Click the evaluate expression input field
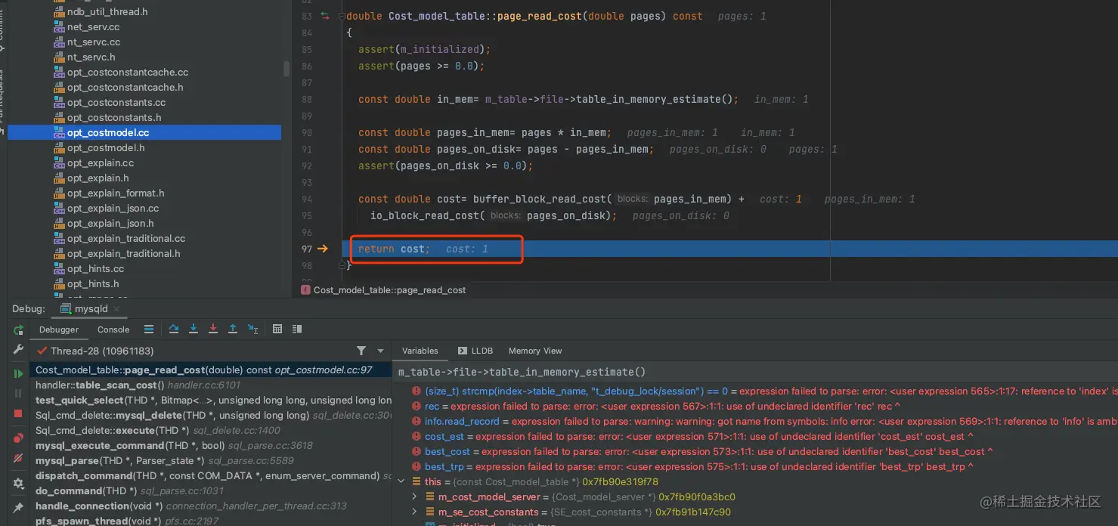This screenshot has height=526, width=1118. point(755,372)
